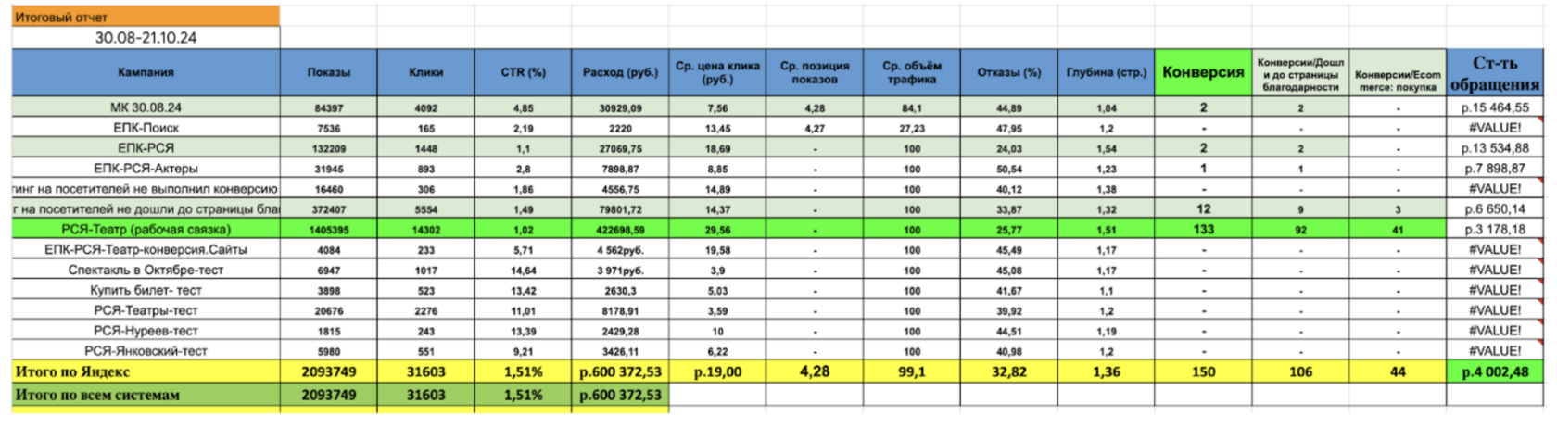Click CTR value 14,64 in Спектакль row
Viewport: 1557px width, 428px height.
(x=523, y=271)
